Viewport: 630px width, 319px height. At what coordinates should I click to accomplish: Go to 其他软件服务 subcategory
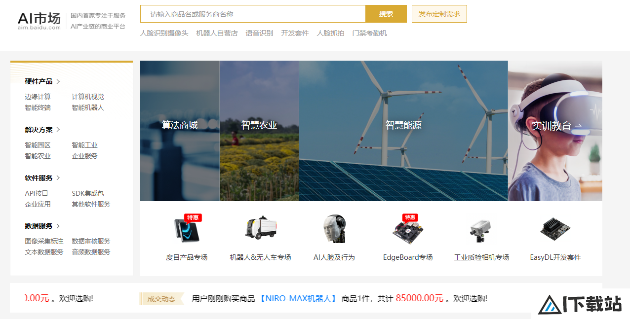pyautogui.click(x=91, y=204)
